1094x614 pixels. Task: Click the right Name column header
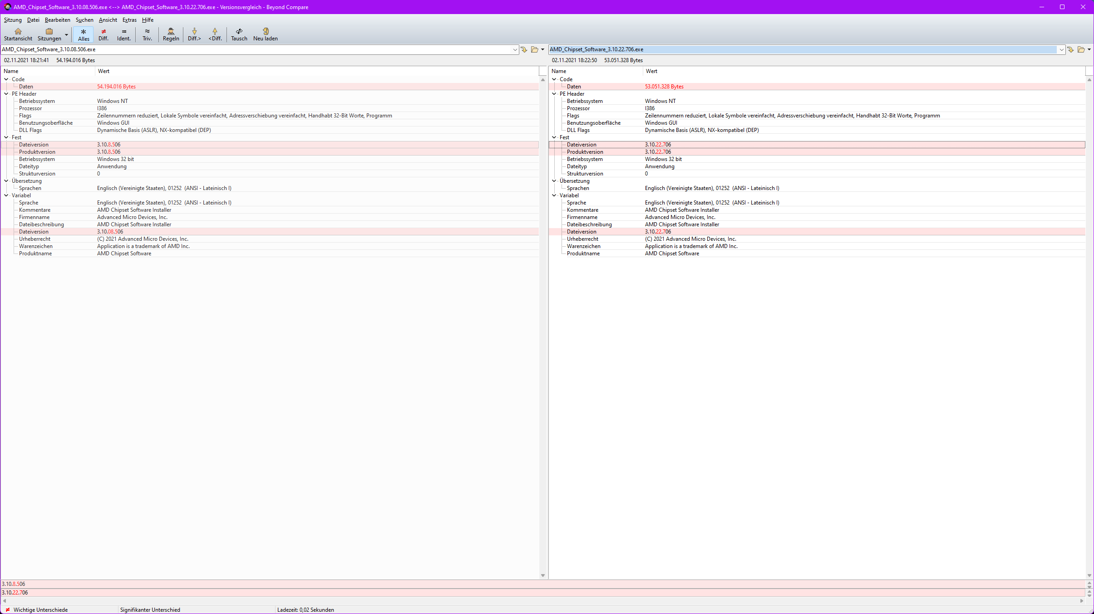559,71
